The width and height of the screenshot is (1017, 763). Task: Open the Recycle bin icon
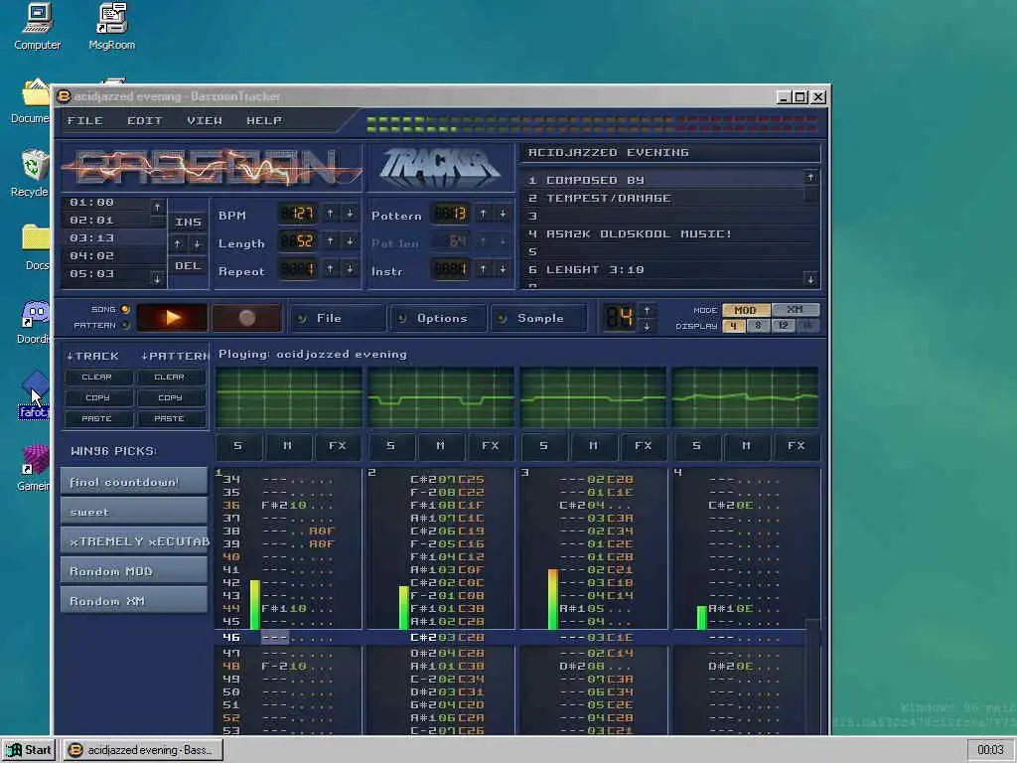[31, 173]
